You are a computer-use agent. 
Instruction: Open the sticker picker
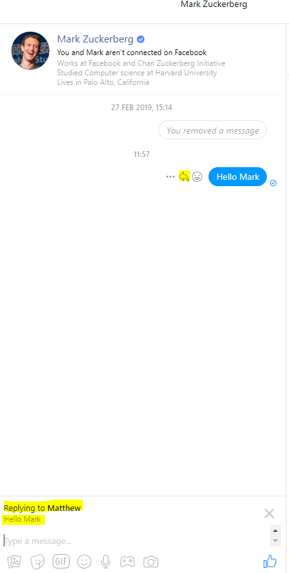[x=37, y=562]
